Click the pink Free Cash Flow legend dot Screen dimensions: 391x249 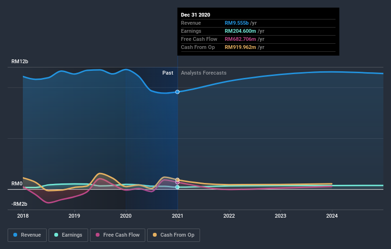pos(98,235)
